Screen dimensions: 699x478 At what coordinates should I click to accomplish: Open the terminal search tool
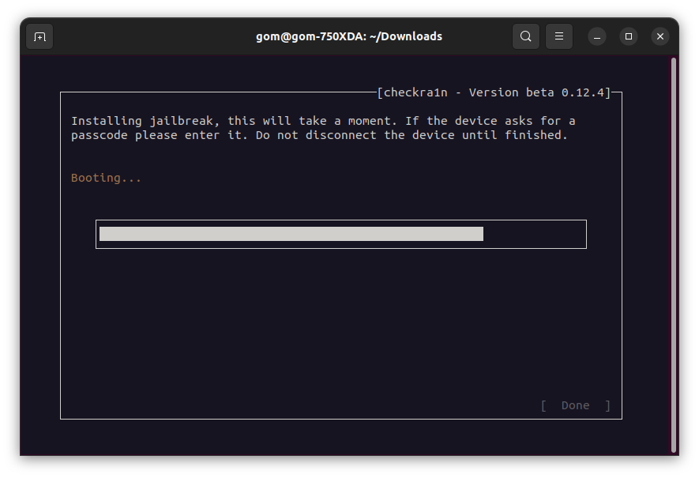tap(526, 36)
